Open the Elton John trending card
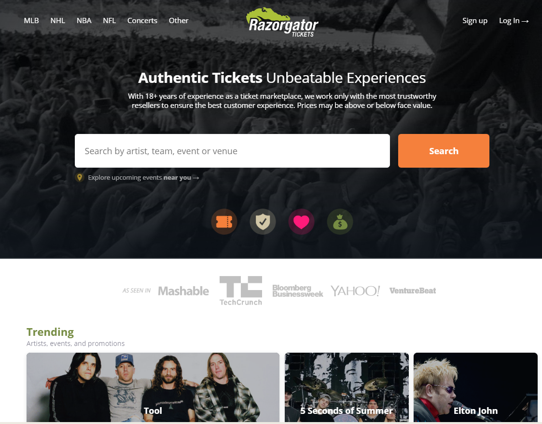The width and height of the screenshot is (542, 424). point(475,387)
